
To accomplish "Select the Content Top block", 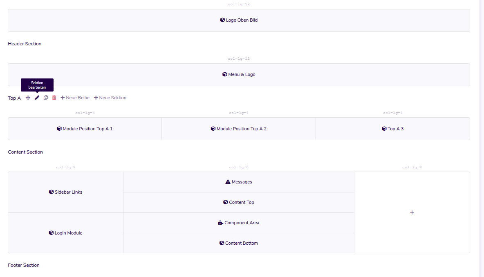I will 239,202.
